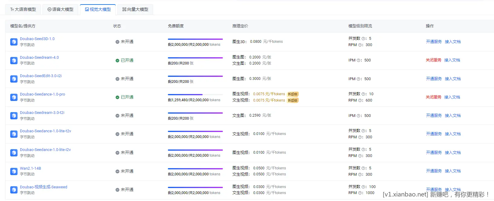
Task: Click IPM help icon in Doubao-Seedream-4.0 row
Action: [358, 60]
